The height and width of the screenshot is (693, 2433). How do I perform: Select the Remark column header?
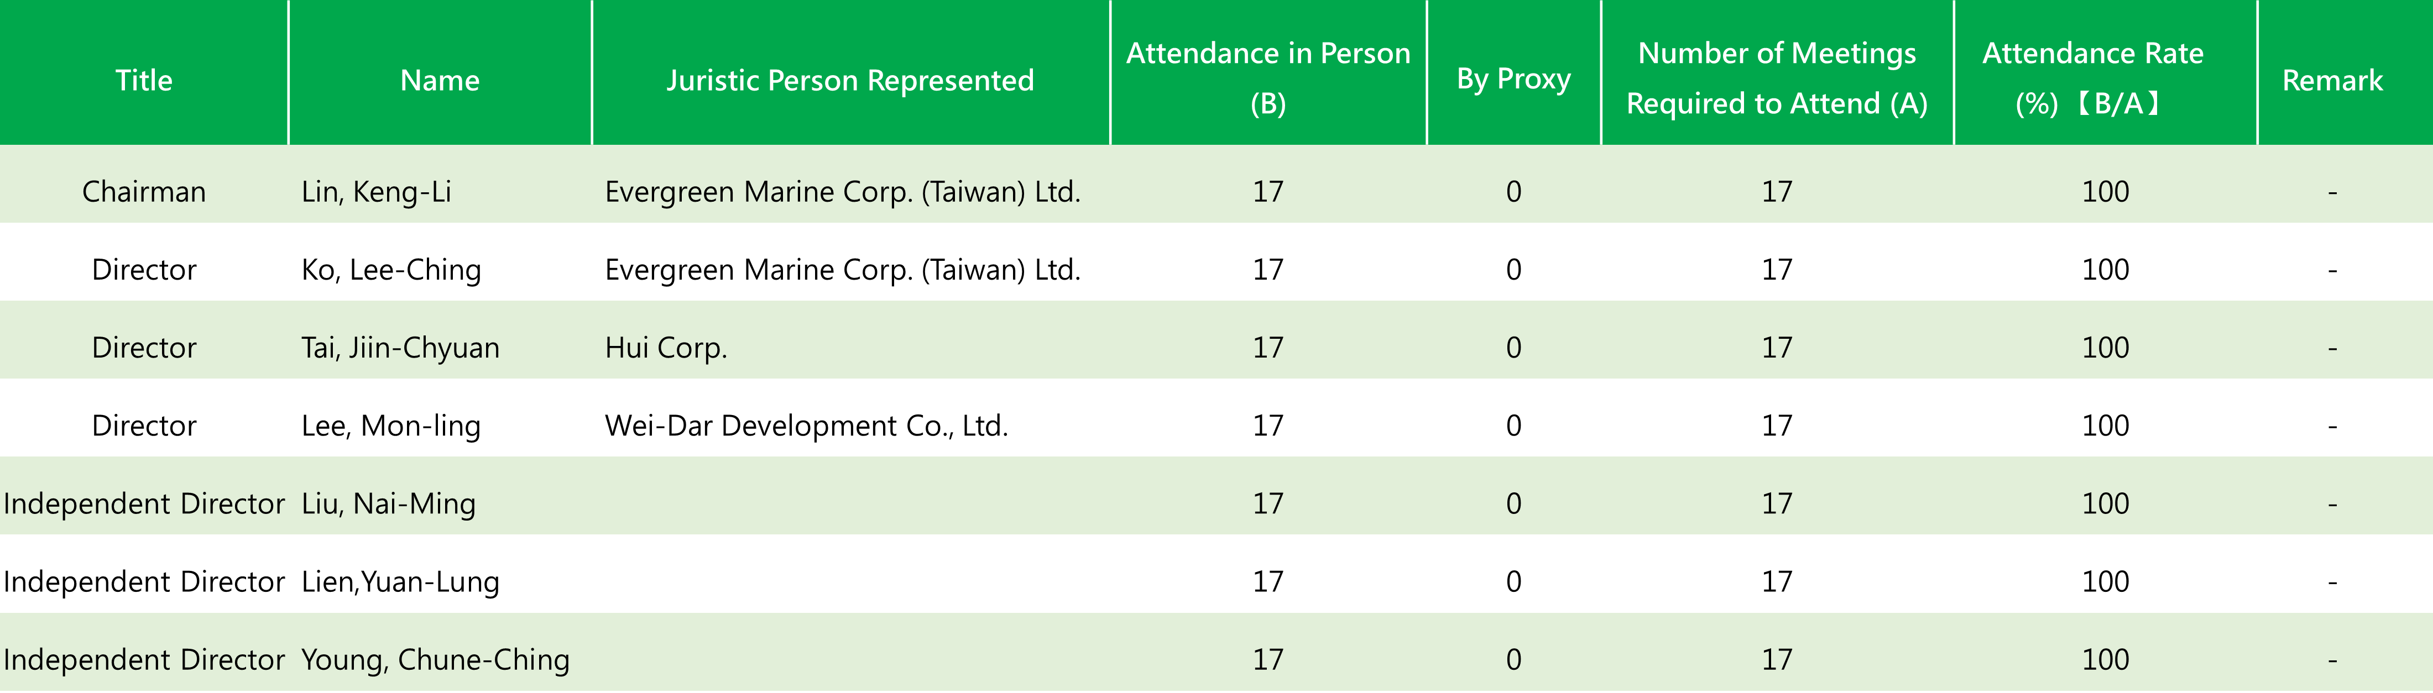pyautogui.click(x=2332, y=80)
